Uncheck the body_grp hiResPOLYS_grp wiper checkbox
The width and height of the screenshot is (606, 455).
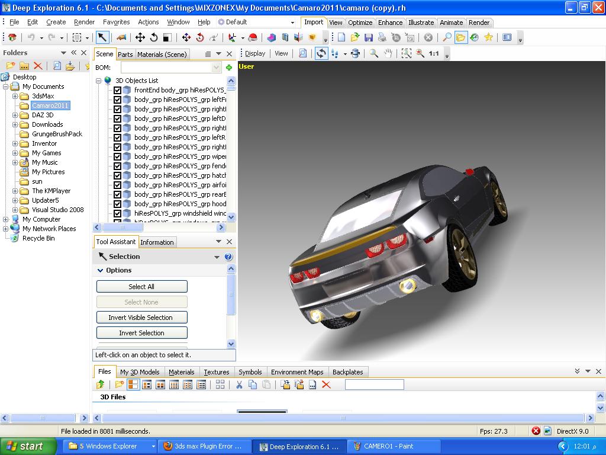118,156
